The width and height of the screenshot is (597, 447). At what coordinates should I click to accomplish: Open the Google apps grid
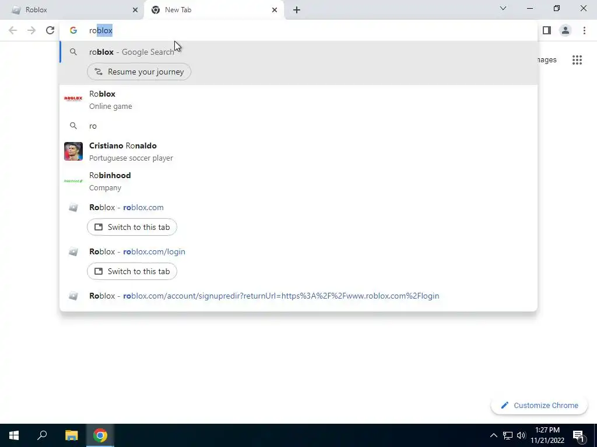pos(577,60)
